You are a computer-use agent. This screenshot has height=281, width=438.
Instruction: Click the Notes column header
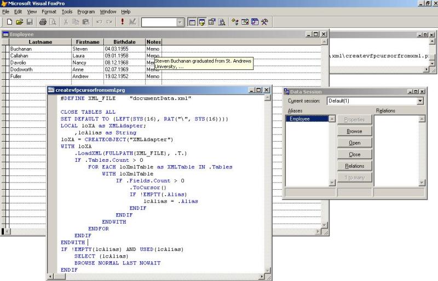(x=154, y=42)
